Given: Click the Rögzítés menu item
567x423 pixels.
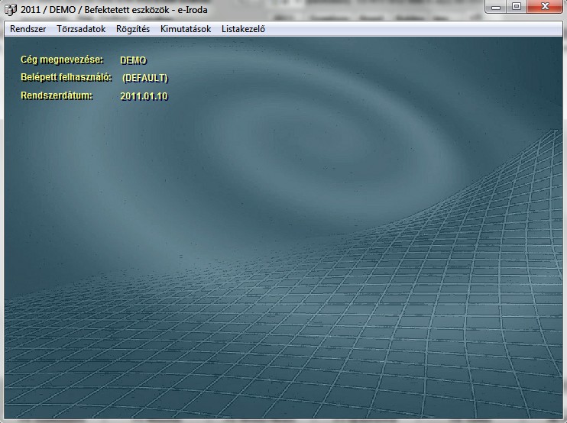Looking at the screenshot, I should click(x=133, y=29).
